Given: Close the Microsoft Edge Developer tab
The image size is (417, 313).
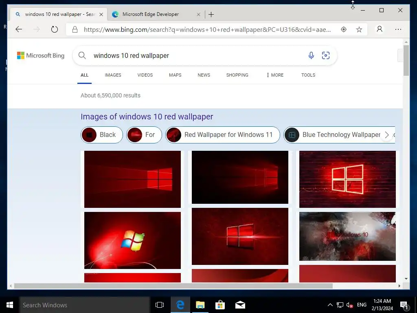Looking at the screenshot, I should coord(198,14).
